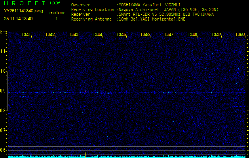This screenshot has width=249, height=158.
Task: Click the yellow meteor label
Action: (x=57, y=13)
